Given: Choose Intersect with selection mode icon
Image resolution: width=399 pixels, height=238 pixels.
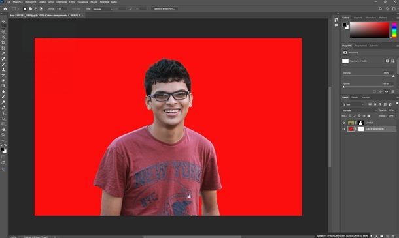Looking at the screenshot, I should 41,9.
